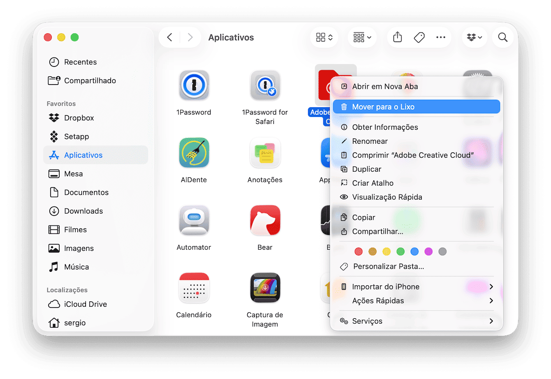Open Mesa in the sidebar
551x379 pixels.
point(95,174)
